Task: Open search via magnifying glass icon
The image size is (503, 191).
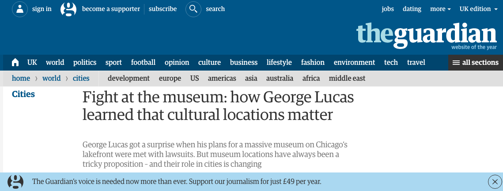Action: pyautogui.click(x=193, y=9)
